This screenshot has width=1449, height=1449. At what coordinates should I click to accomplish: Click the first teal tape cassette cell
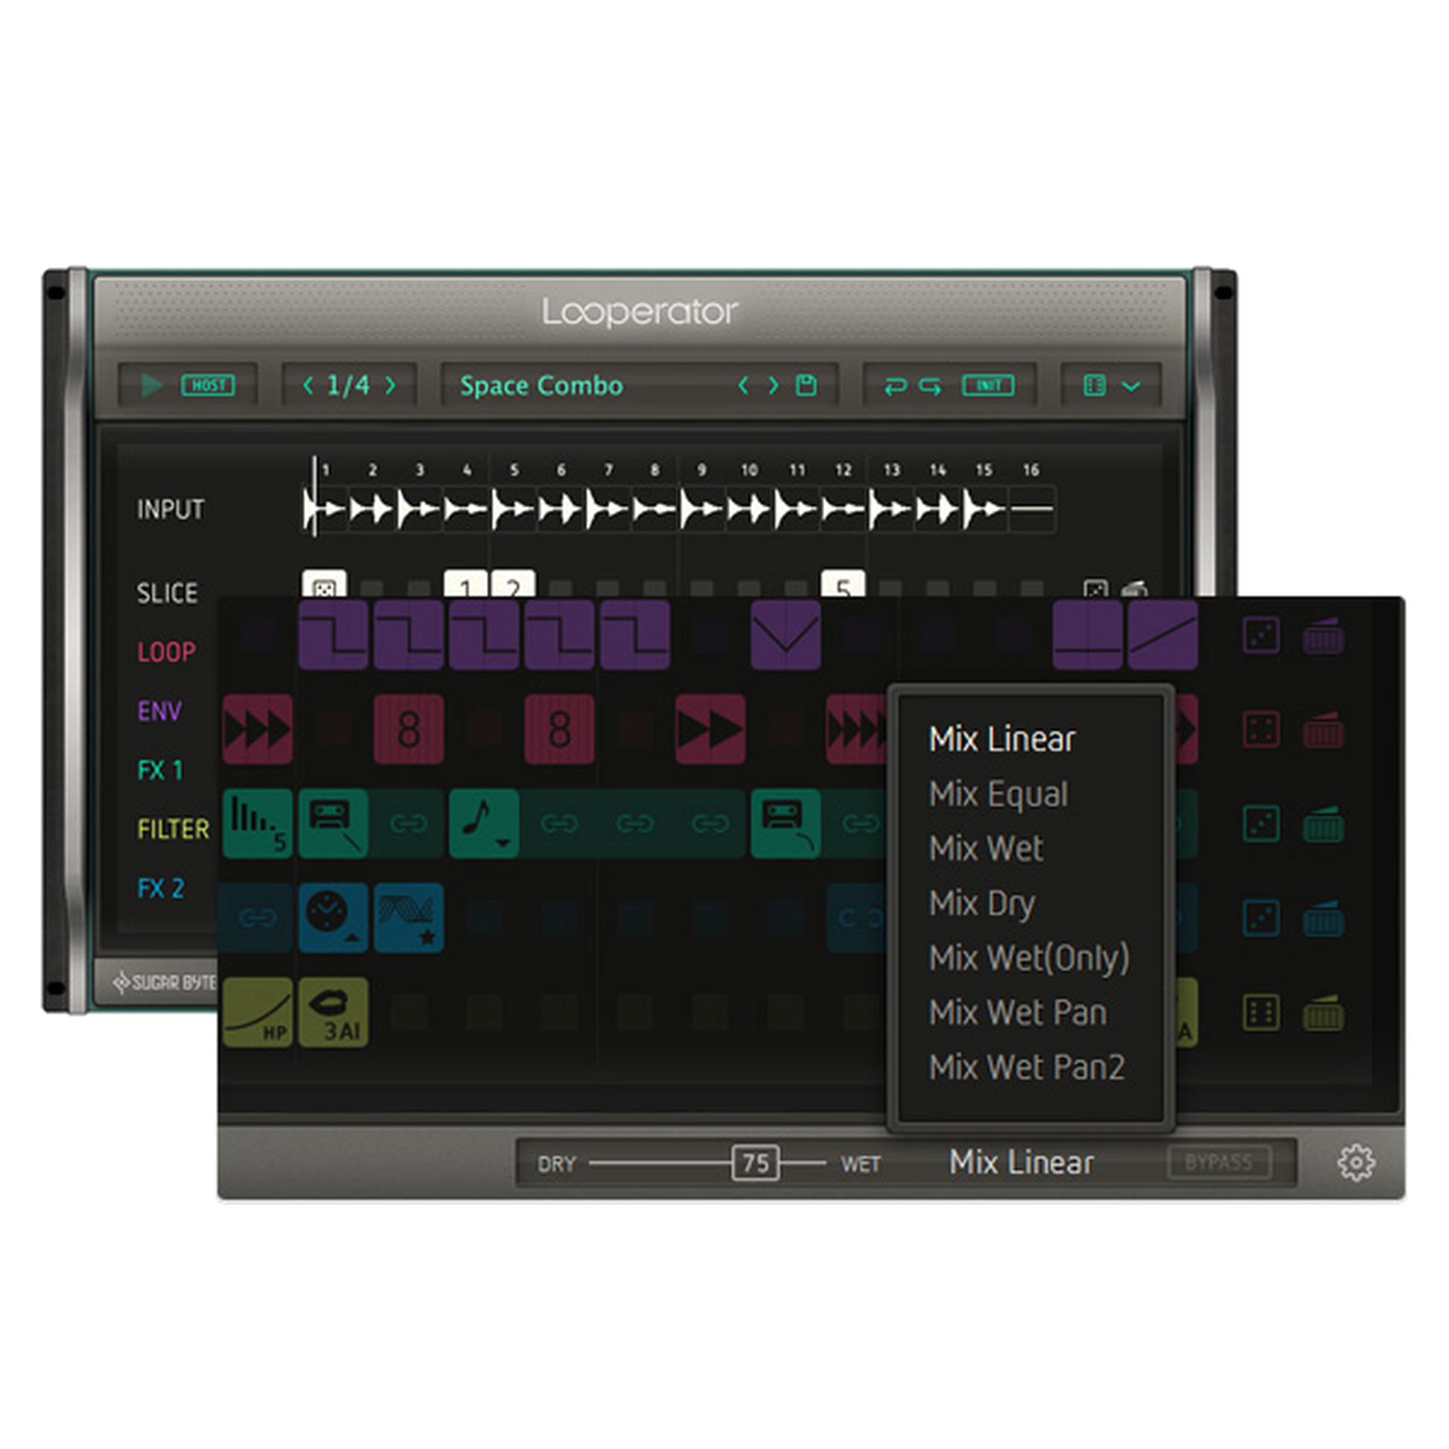point(333,824)
